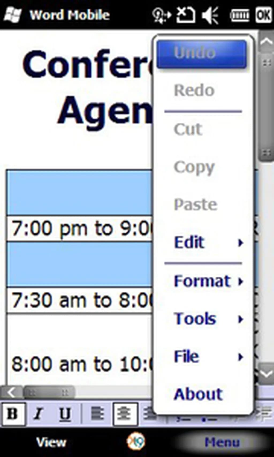Open the Windows Start flag menu
274x457 pixels.
(x=12, y=15)
